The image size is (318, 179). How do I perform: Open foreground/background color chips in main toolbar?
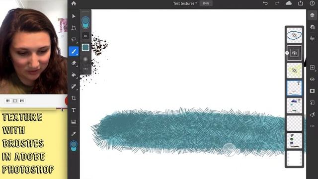74,146
